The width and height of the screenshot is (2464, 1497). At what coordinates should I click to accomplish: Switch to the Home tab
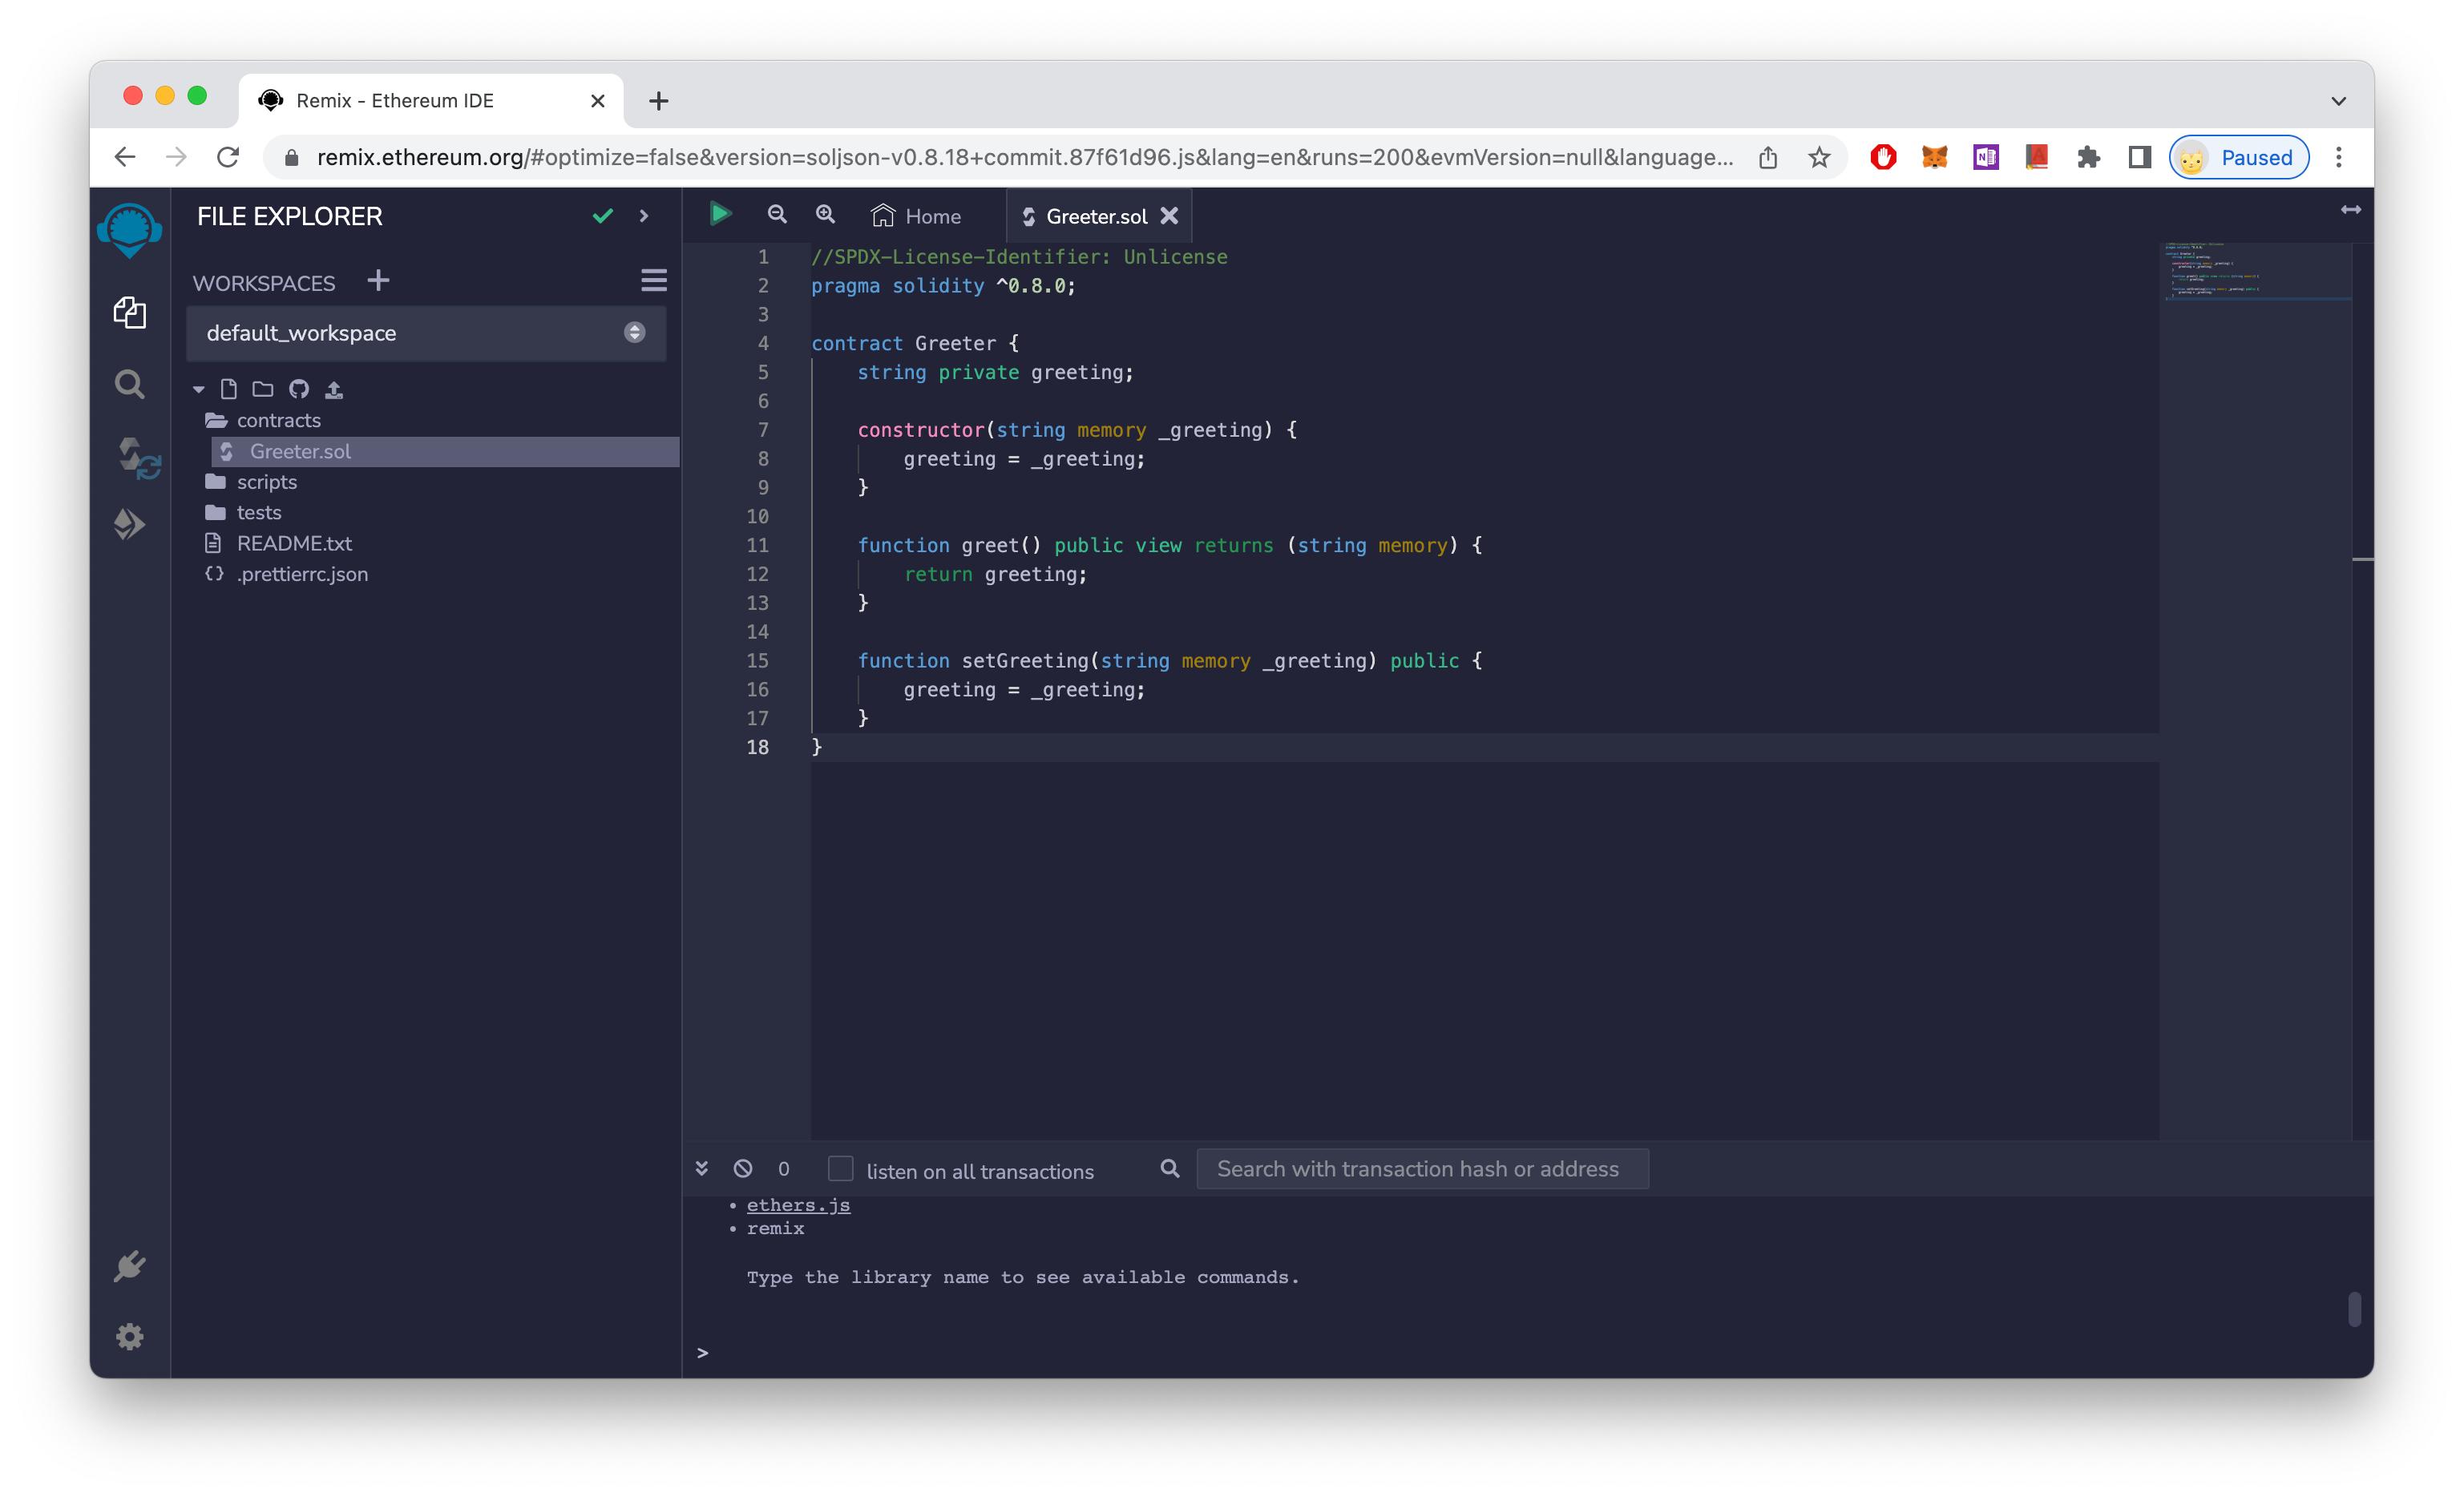click(916, 216)
